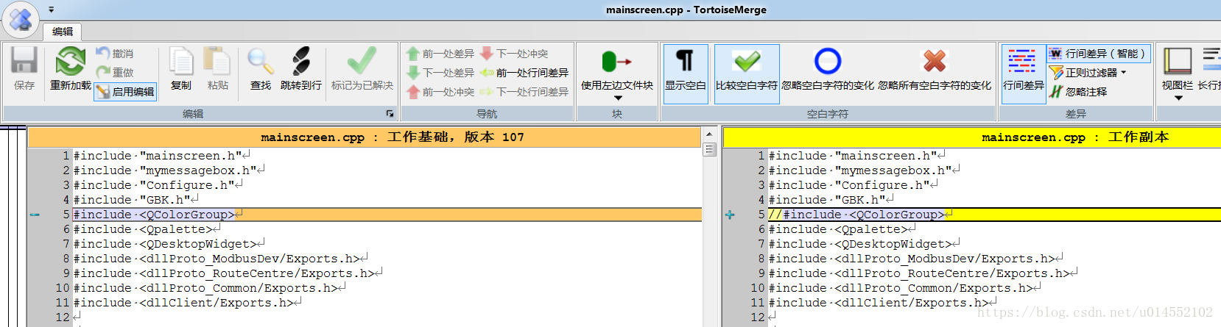This screenshot has width=1221, height=327.
Task: Click the TortoiseMerge application orb button
Action: pyautogui.click(x=21, y=19)
